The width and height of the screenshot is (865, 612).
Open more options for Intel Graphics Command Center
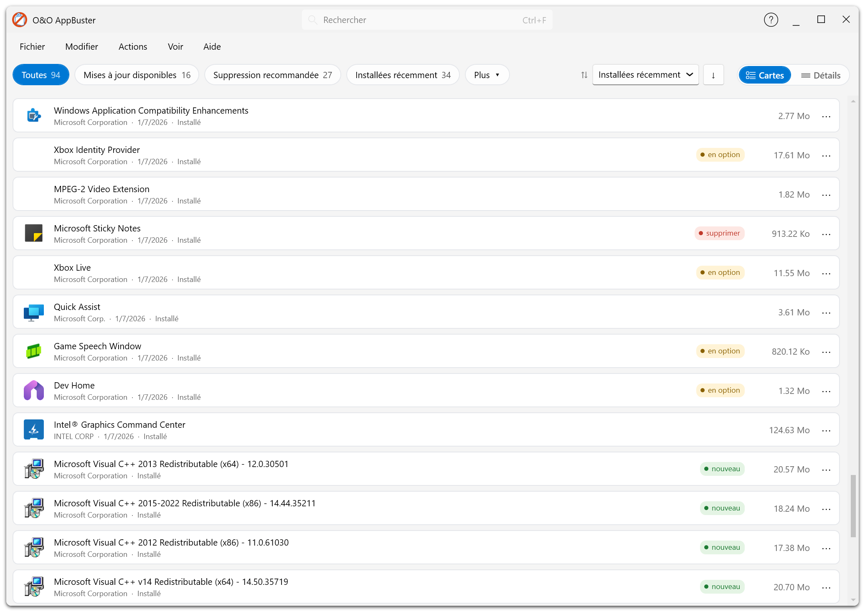[826, 430]
